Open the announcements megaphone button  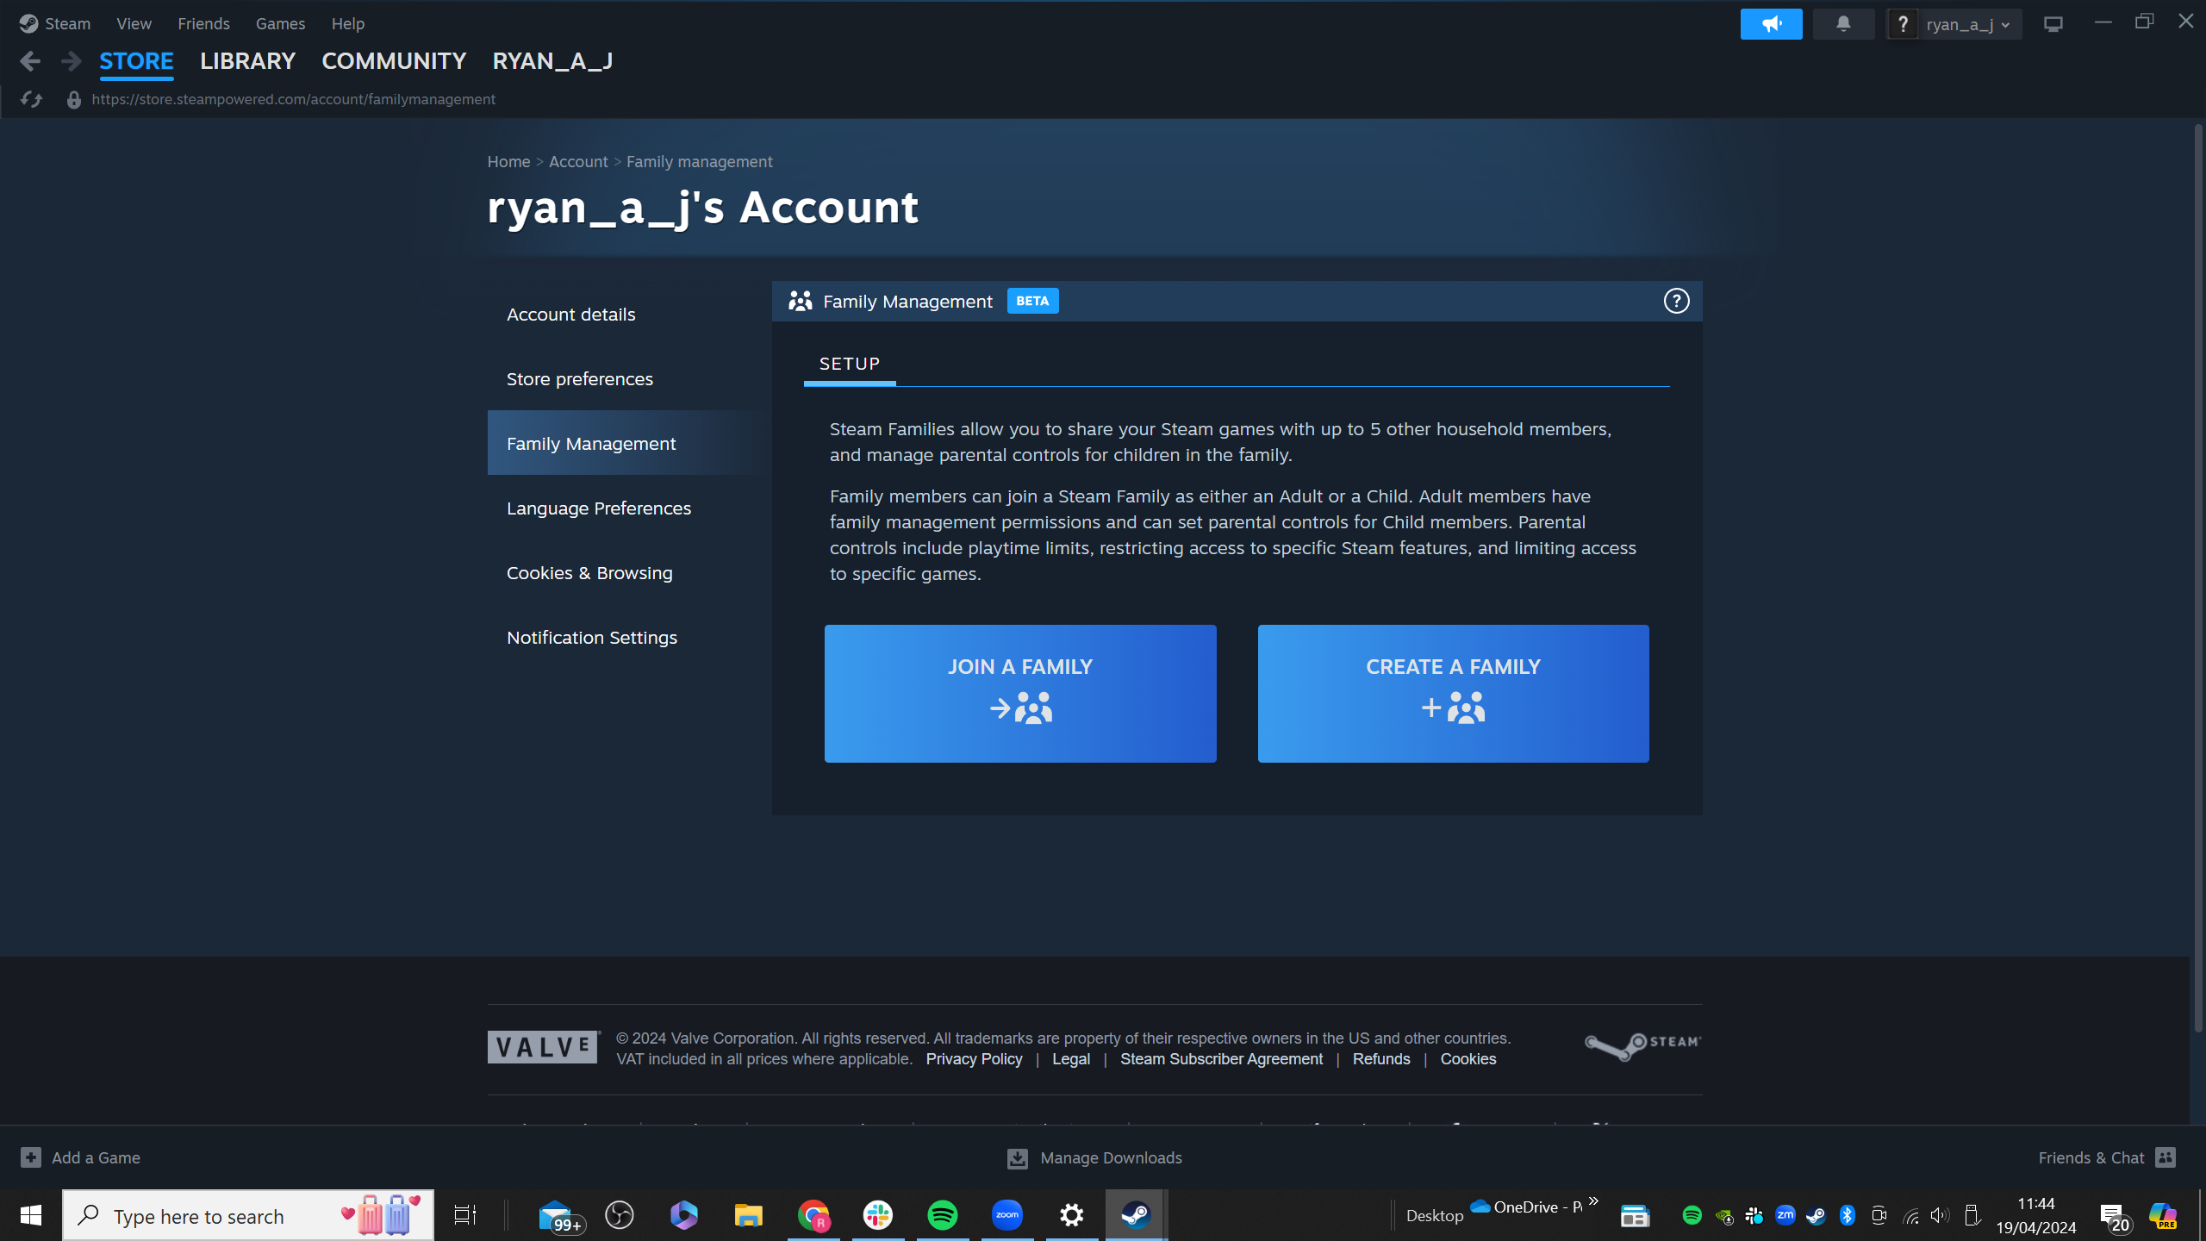click(1771, 24)
